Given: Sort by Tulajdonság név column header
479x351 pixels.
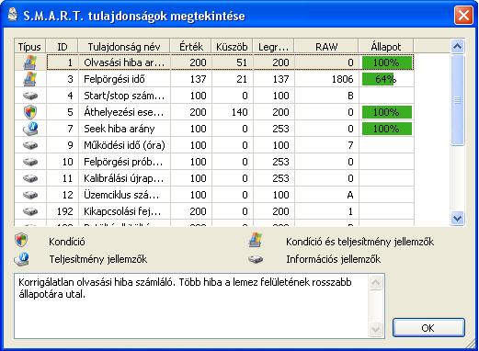Looking at the screenshot, I should tap(124, 47).
